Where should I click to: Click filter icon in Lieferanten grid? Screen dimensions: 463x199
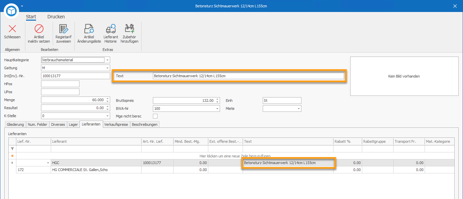12,149
